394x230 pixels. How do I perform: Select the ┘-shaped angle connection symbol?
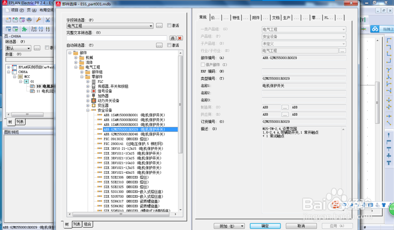coord(389,60)
